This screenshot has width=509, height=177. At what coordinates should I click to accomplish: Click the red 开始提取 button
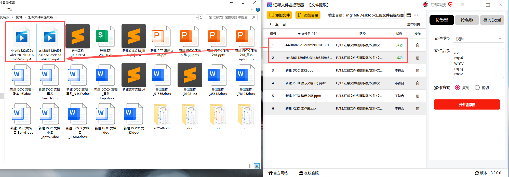pos(467,104)
